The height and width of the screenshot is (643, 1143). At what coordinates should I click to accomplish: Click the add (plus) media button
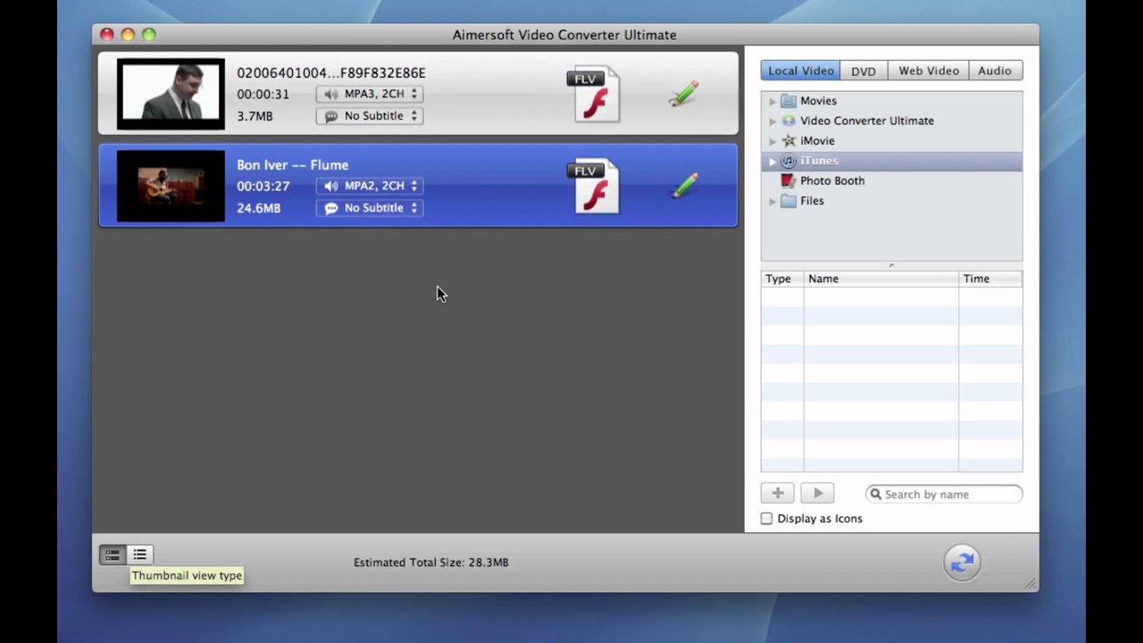[778, 493]
